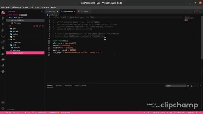The image size is (203, 114).
Task: Switch to the Terminal panel tab
Action: 59,86
